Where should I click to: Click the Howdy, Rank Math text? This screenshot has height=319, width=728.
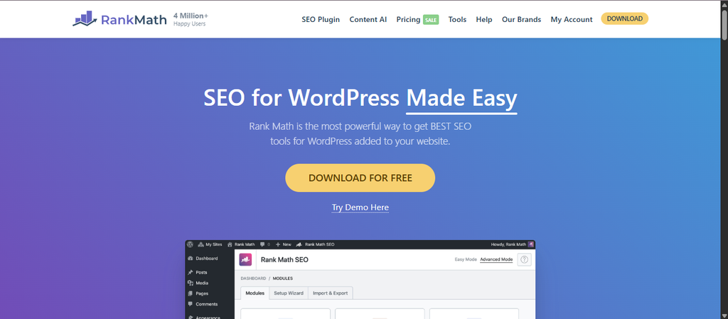(x=508, y=244)
